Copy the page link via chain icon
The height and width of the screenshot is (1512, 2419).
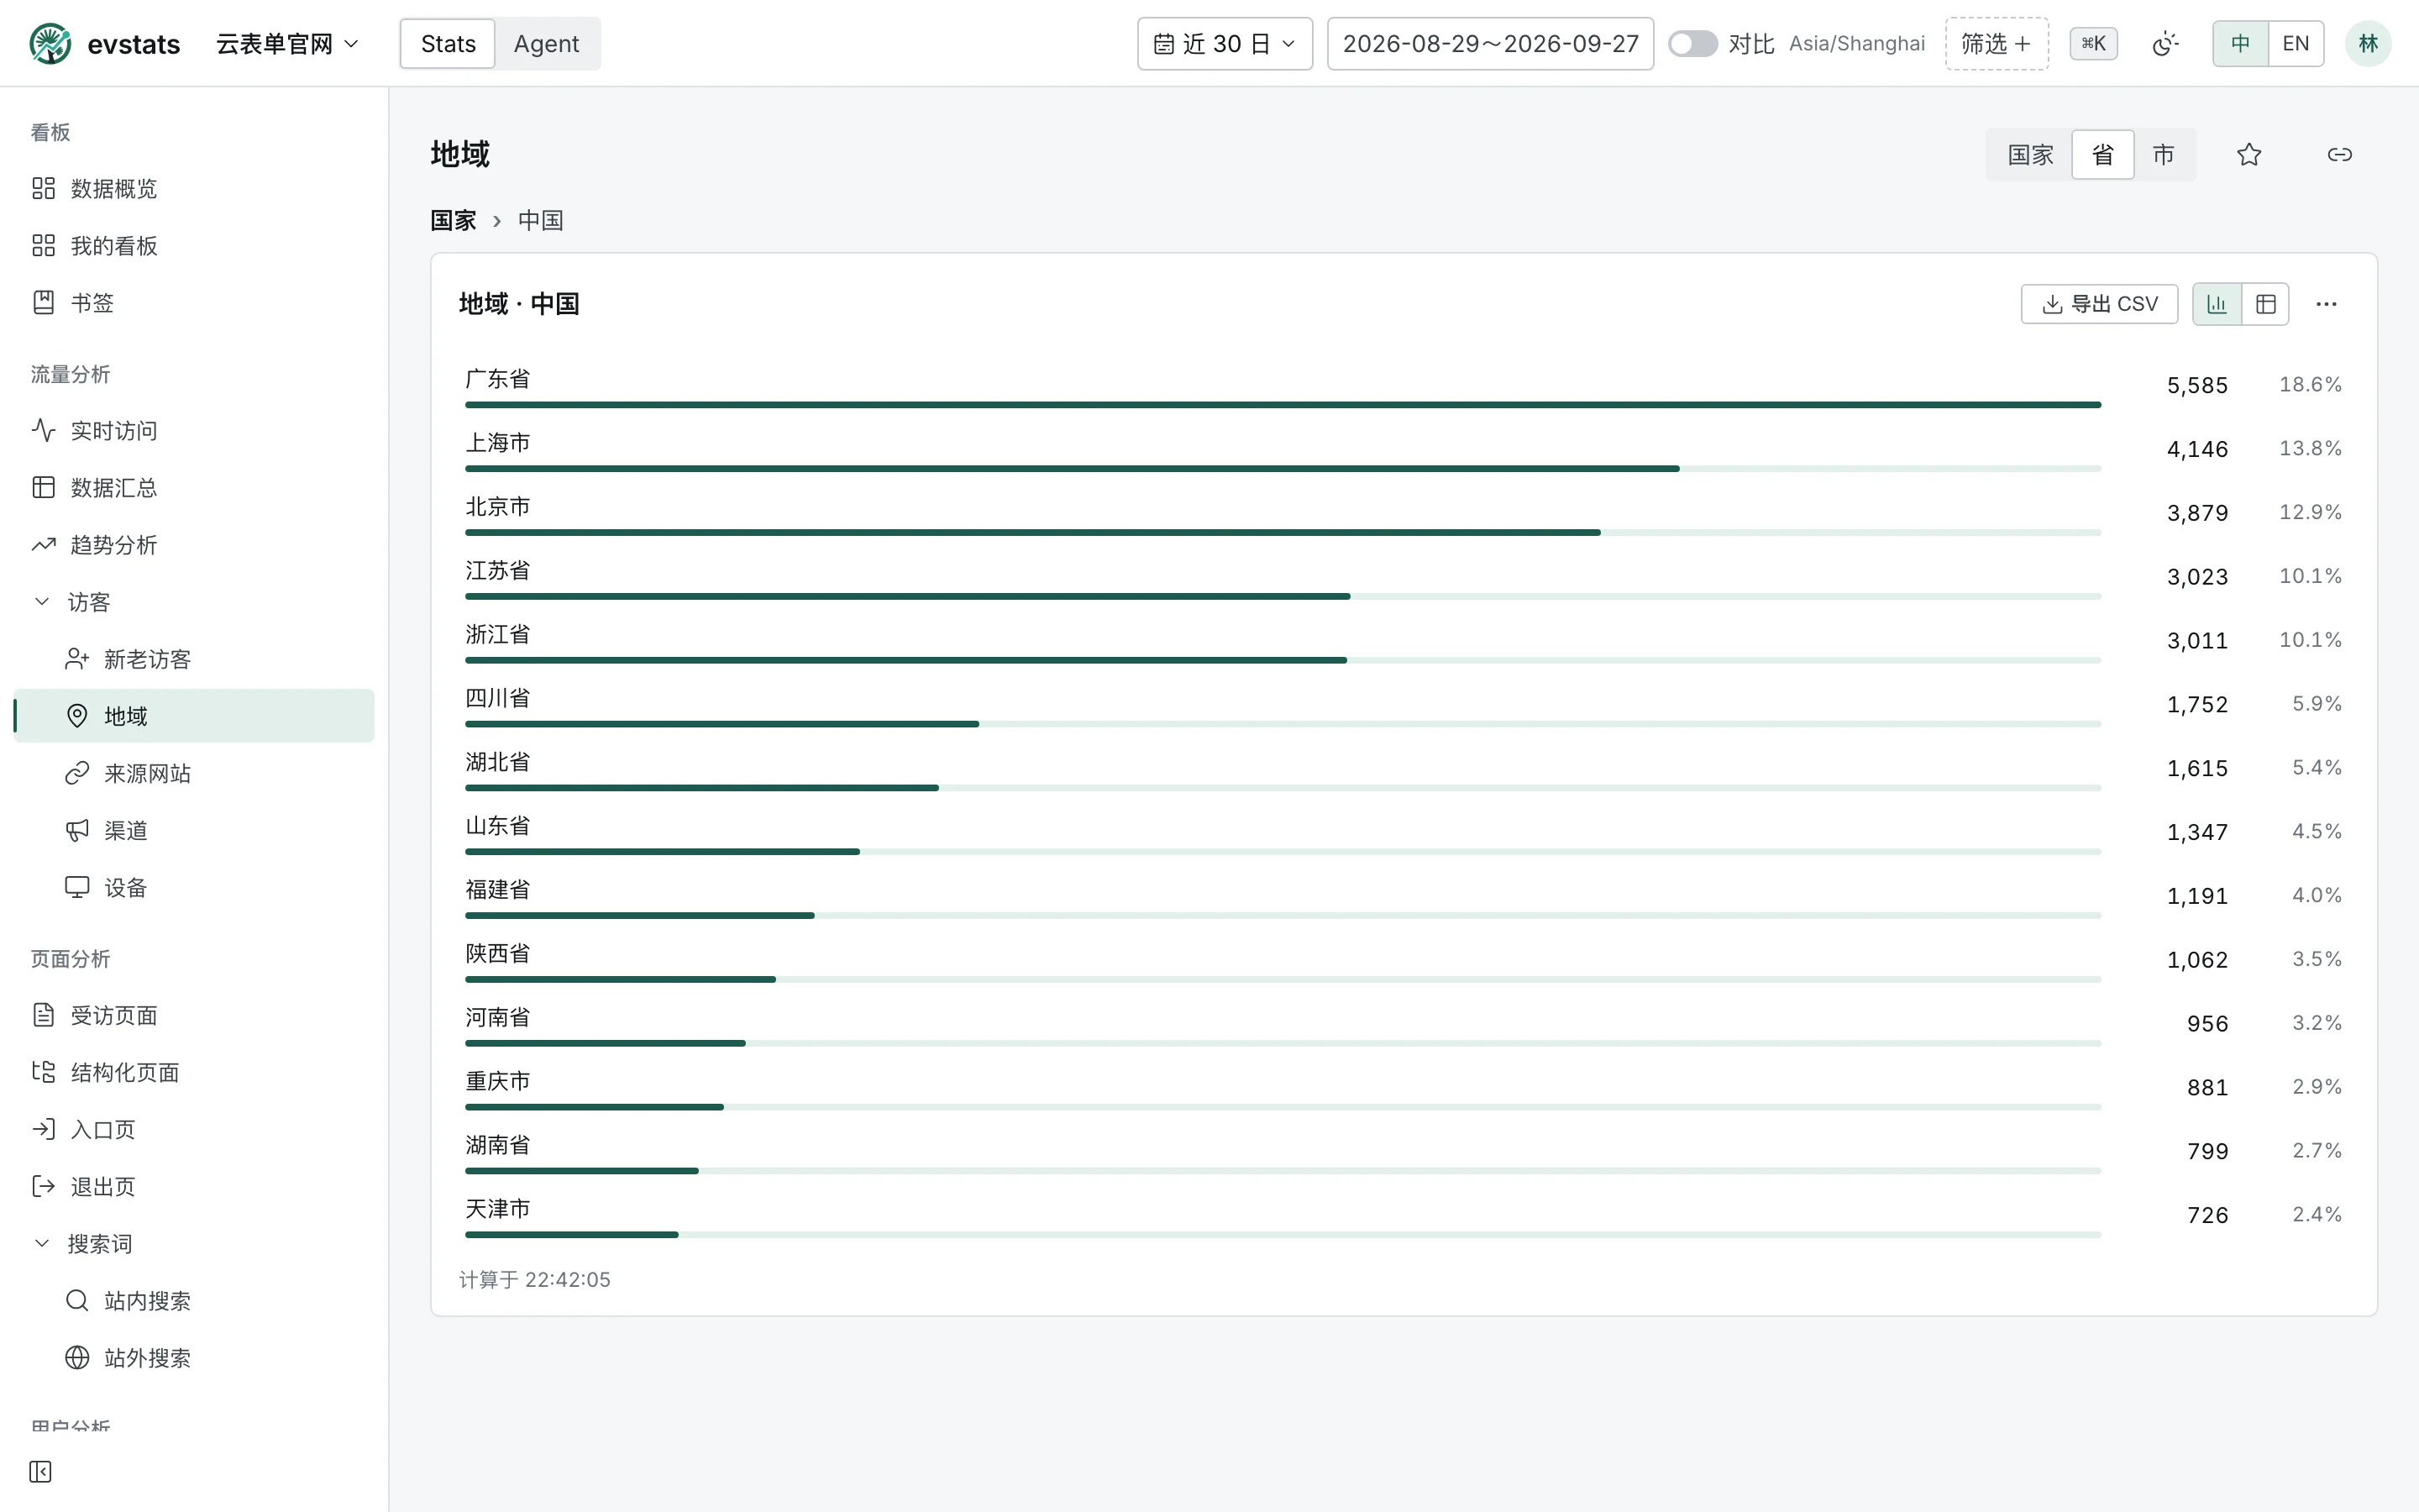[x=2339, y=155]
